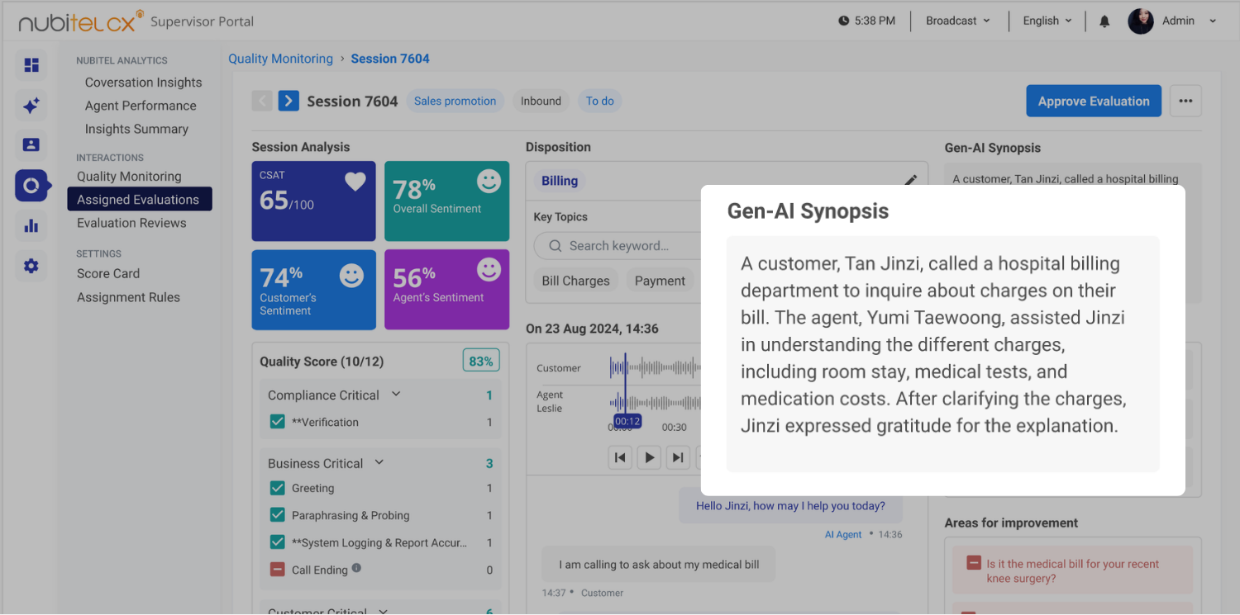The image size is (1240, 615).
Task: Open the English language dropdown
Action: (1047, 21)
